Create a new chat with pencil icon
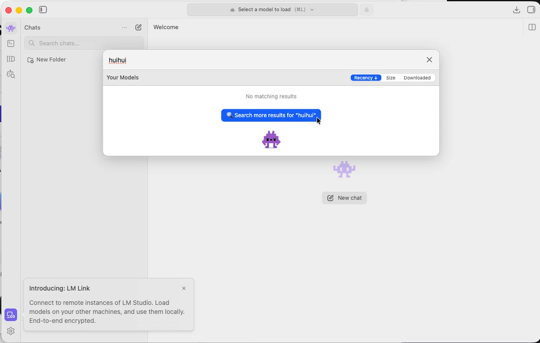The image size is (540, 343). coord(139,27)
